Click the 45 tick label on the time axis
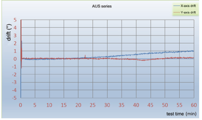 tap(150, 105)
